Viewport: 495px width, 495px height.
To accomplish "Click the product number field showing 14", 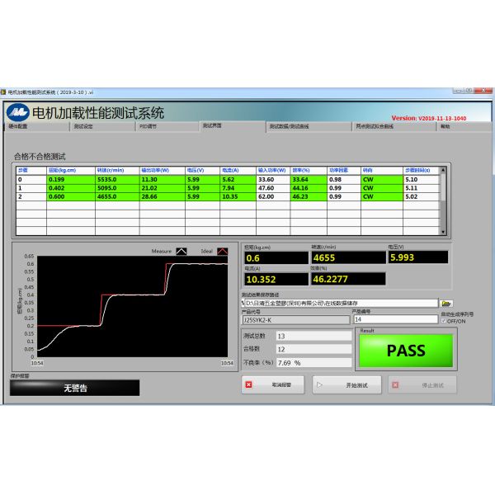I will pyautogui.click(x=394, y=320).
